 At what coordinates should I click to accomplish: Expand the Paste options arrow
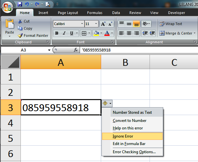[x=10, y=37]
